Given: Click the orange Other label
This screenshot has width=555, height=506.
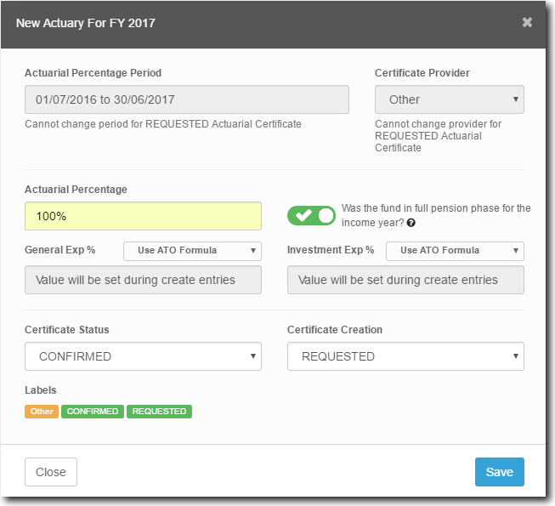Looking at the screenshot, I should click(x=42, y=412).
